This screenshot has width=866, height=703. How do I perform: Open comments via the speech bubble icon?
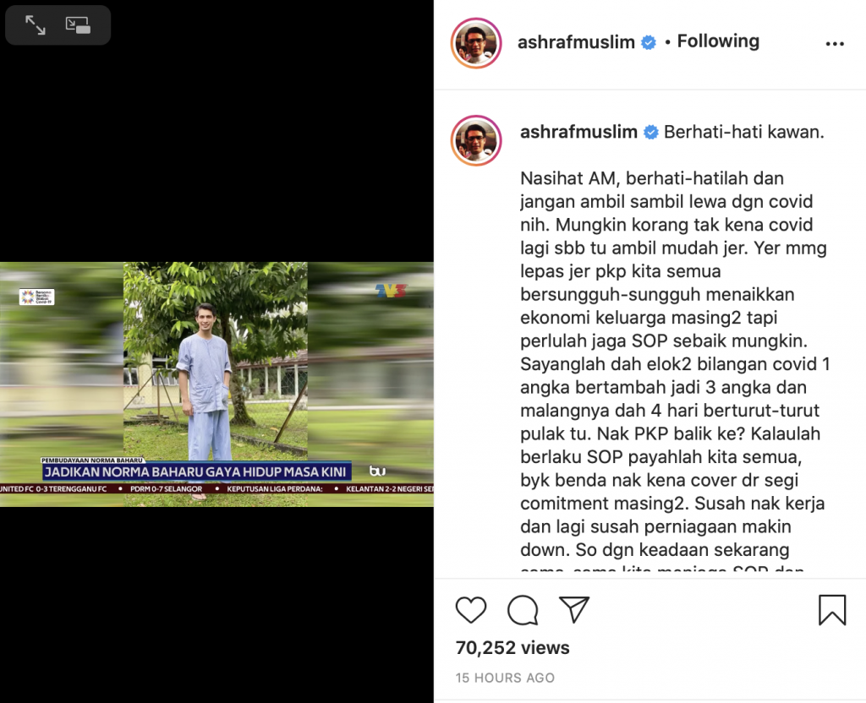523,610
